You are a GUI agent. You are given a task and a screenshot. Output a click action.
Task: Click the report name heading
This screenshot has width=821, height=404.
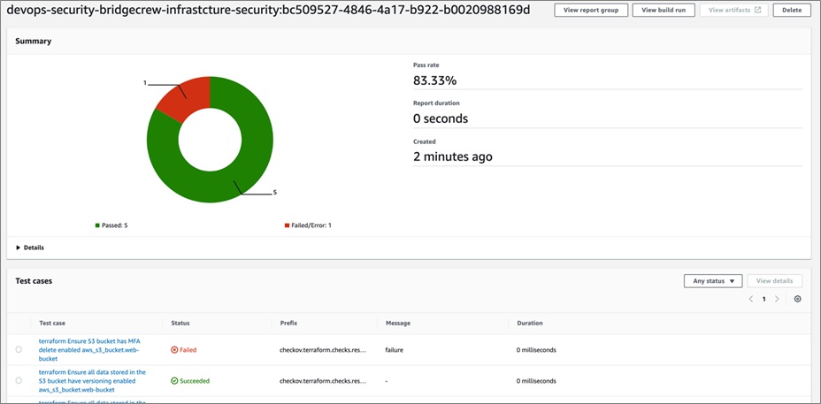coord(267,10)
